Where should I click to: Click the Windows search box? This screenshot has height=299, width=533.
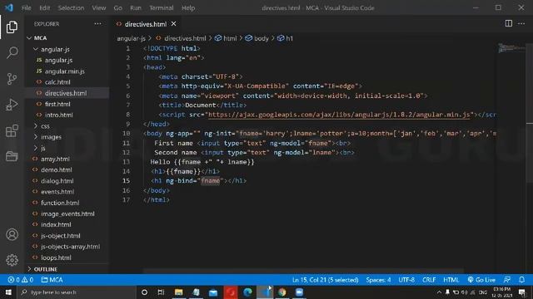coord(77,292)
